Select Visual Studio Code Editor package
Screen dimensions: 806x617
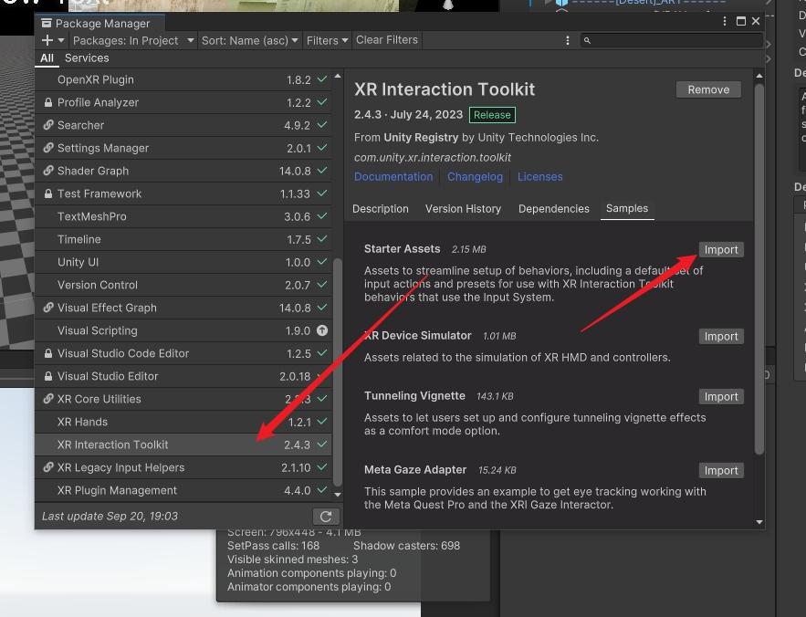coord(183,353)
